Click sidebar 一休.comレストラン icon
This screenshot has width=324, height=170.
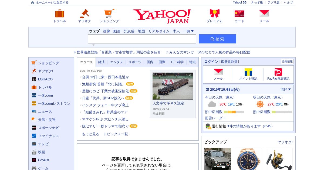[x=34, y=103]
